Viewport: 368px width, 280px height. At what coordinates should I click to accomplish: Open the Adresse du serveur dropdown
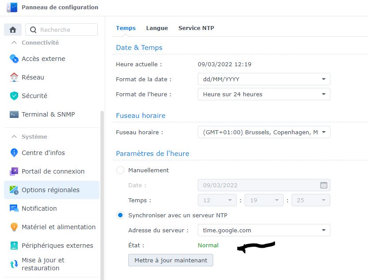(264, 230)
